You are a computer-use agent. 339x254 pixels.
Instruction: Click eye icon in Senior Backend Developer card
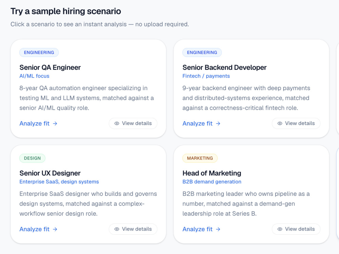pos(280,123)
